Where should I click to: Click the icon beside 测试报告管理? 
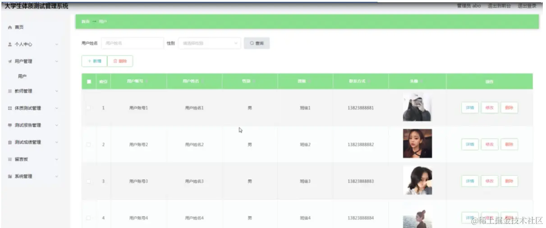click(x=10, y=125)
